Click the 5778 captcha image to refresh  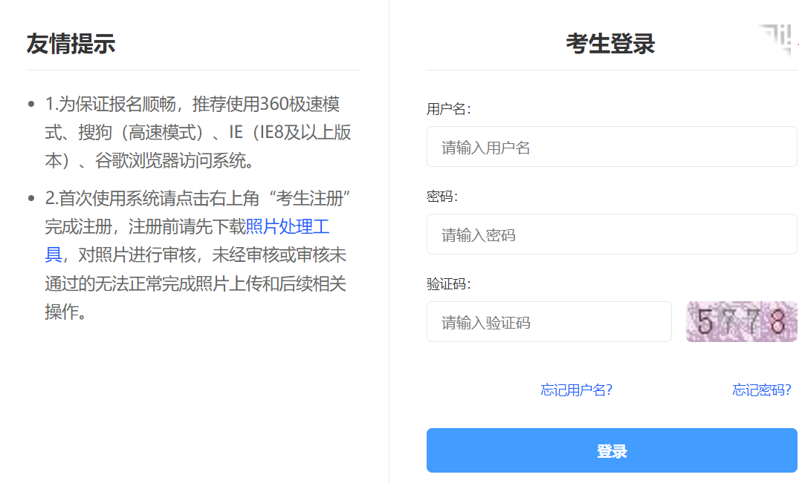coord(741,321)
